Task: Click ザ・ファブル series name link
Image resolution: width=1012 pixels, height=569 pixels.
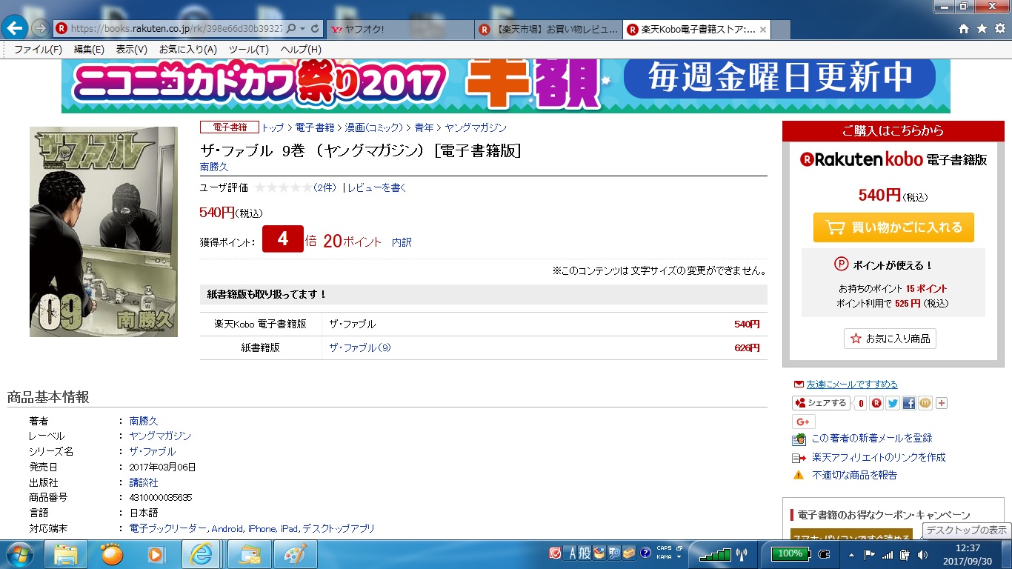Action: pos(153,451)
